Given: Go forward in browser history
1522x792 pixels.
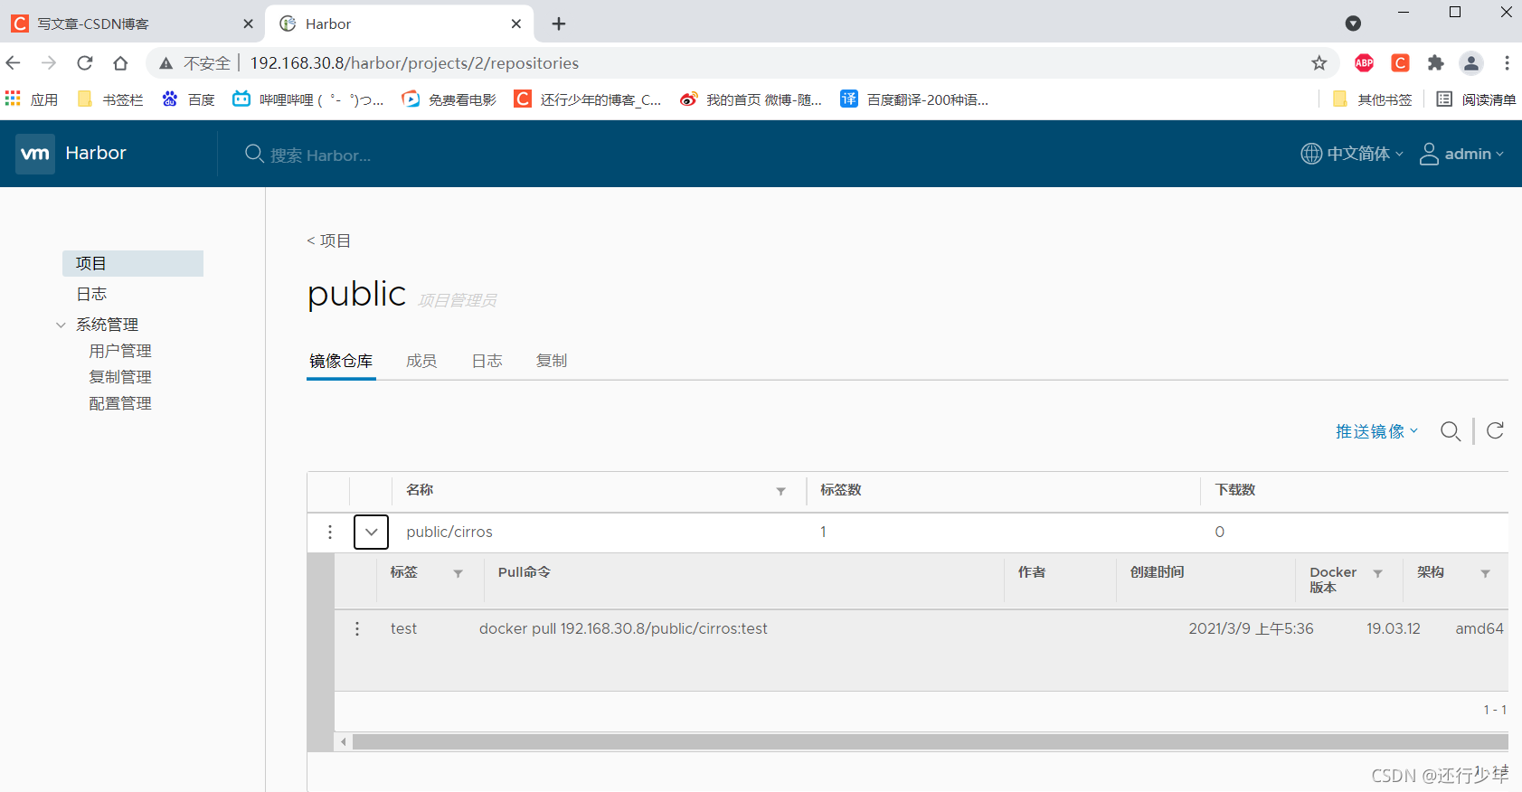Looking at the screenshot, I should pyautogui.click(x=49, y=62).
